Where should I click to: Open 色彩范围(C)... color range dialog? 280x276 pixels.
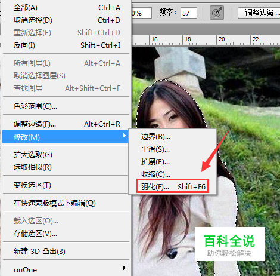pos(66,106)
